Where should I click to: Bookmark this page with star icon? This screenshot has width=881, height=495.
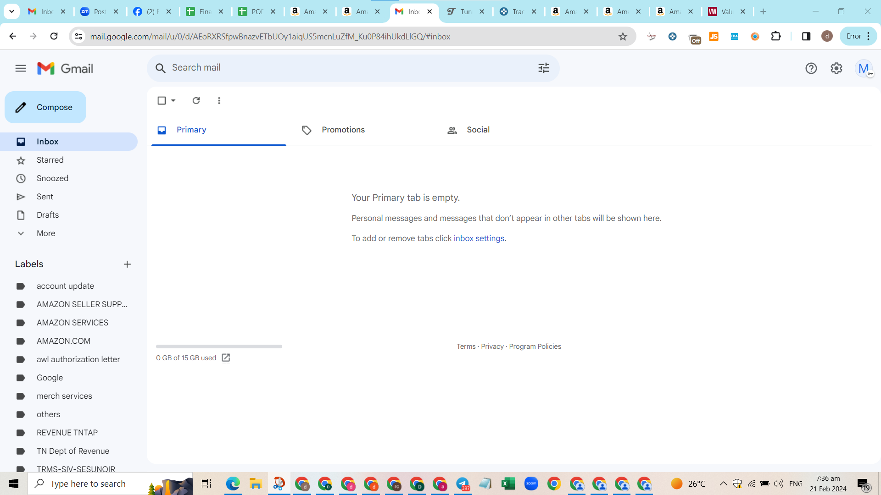tap(623, 36)
